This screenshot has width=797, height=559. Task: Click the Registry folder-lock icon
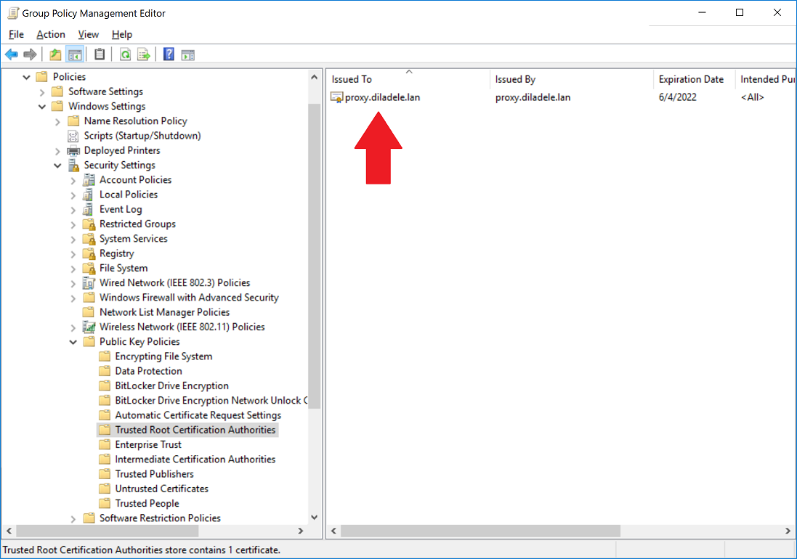tap(89, 253)
